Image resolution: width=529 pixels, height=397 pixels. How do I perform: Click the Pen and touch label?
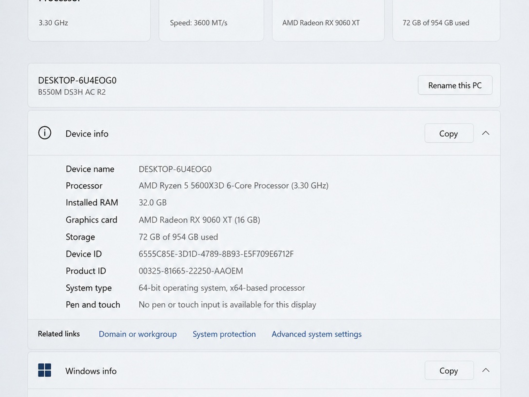(x=93, y=305)
